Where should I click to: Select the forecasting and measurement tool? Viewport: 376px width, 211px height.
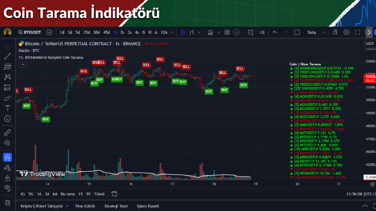[8, 88]
